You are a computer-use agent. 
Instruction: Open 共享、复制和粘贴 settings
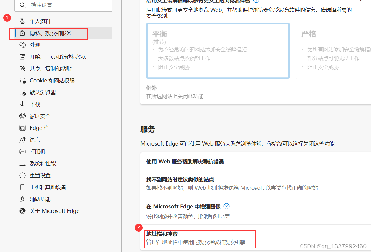pos(50,68)
